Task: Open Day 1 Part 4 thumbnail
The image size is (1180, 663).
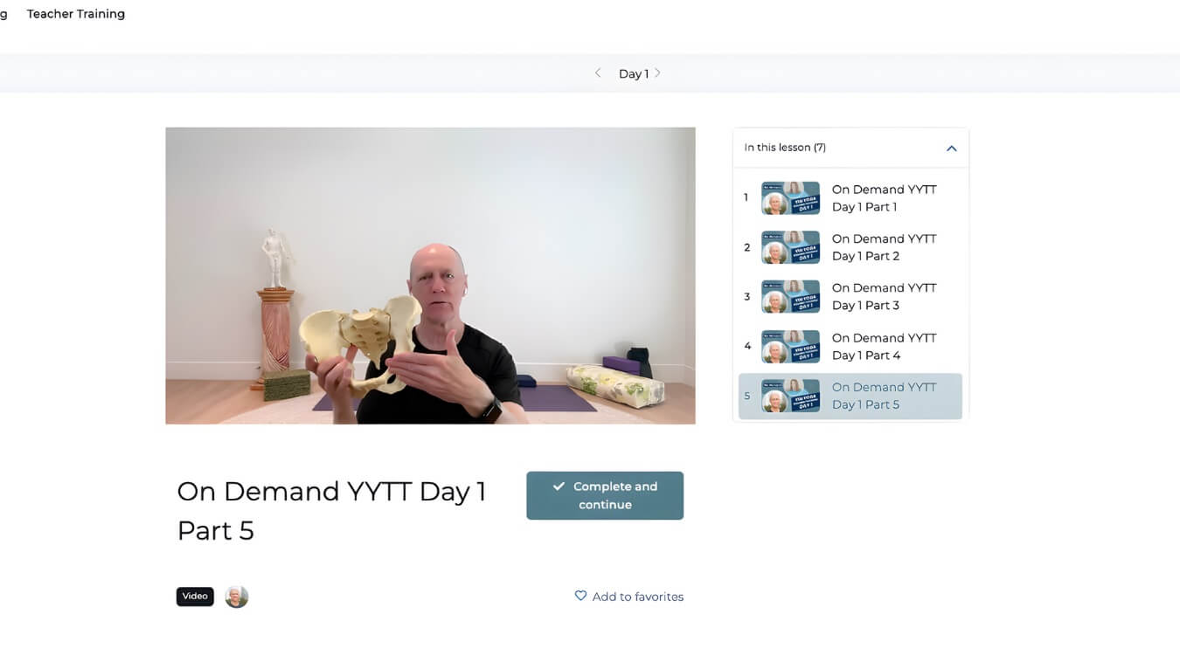Action: [x=790, y=346]
